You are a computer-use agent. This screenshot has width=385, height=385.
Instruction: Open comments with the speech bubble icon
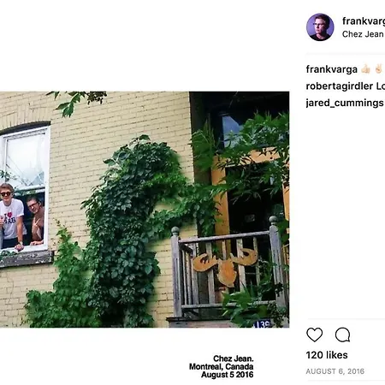coord(342,335)
